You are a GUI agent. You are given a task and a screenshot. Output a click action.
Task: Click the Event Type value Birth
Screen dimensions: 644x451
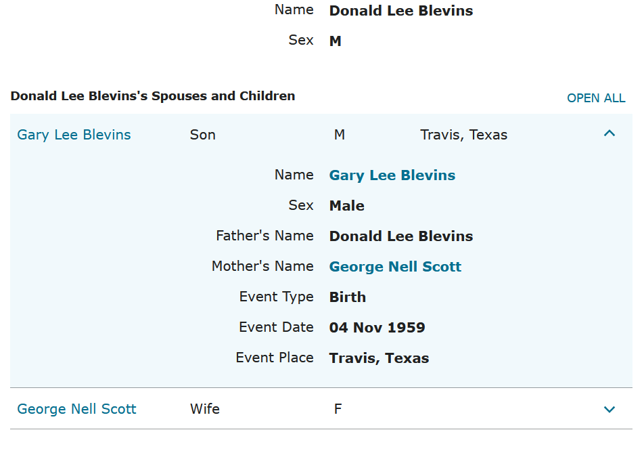tap(347, 297)
